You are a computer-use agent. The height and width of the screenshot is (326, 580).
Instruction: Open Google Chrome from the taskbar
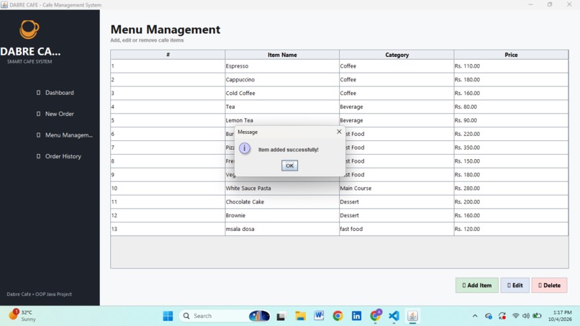coord(337,316)
